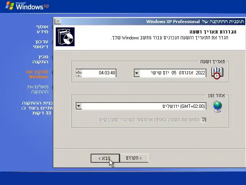Screen dimensions: 246x185
Task: Click the 'מכין התקנה' setup step
Action: pos(40,59)
